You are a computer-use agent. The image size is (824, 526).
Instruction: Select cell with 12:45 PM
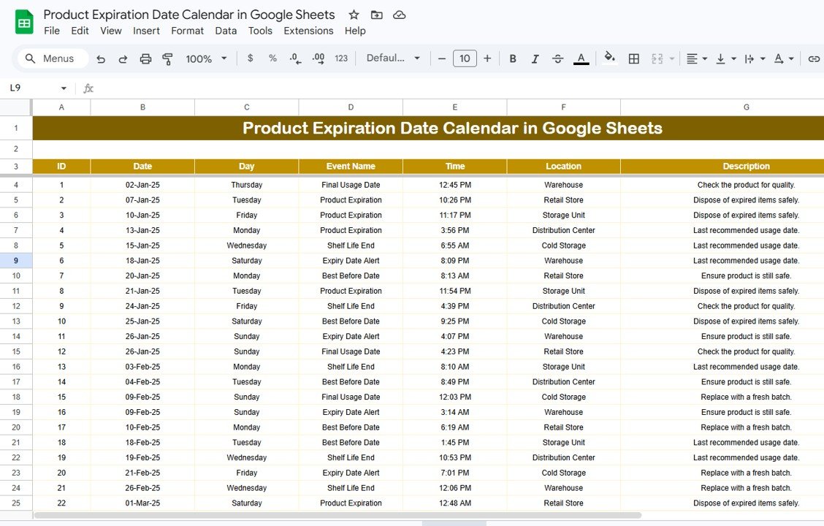coord(454,185)
